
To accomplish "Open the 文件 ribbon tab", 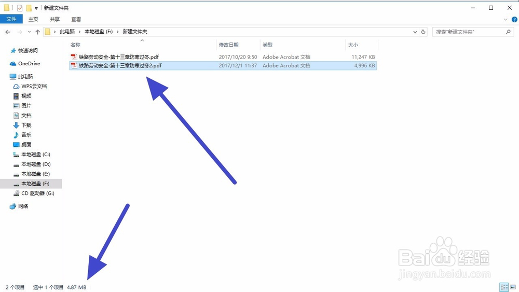I will tap(11, 19).
